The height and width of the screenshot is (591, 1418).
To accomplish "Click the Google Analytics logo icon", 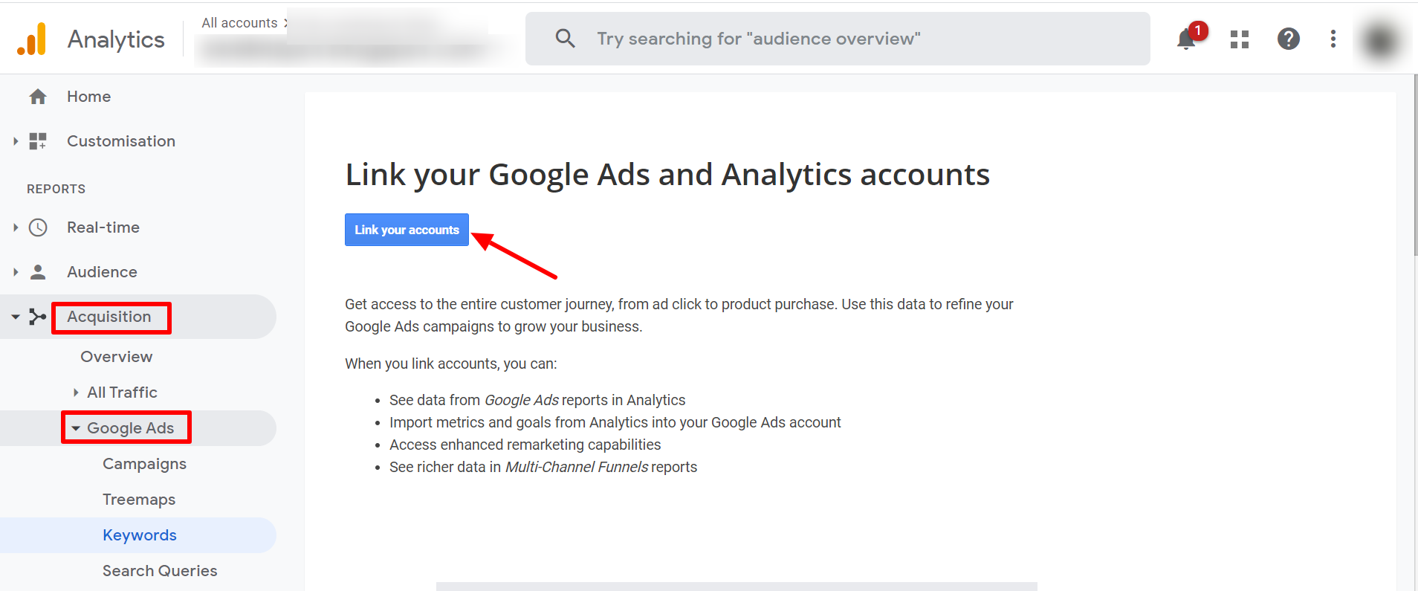I will 32,39.
